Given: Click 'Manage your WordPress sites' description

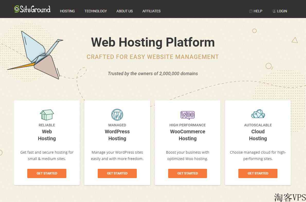Looking at the screenshot, I should (x=117, y=155).
